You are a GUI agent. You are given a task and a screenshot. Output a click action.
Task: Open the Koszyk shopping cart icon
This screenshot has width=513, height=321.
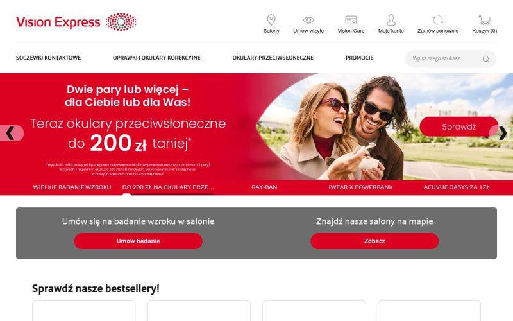coord(485,20)
